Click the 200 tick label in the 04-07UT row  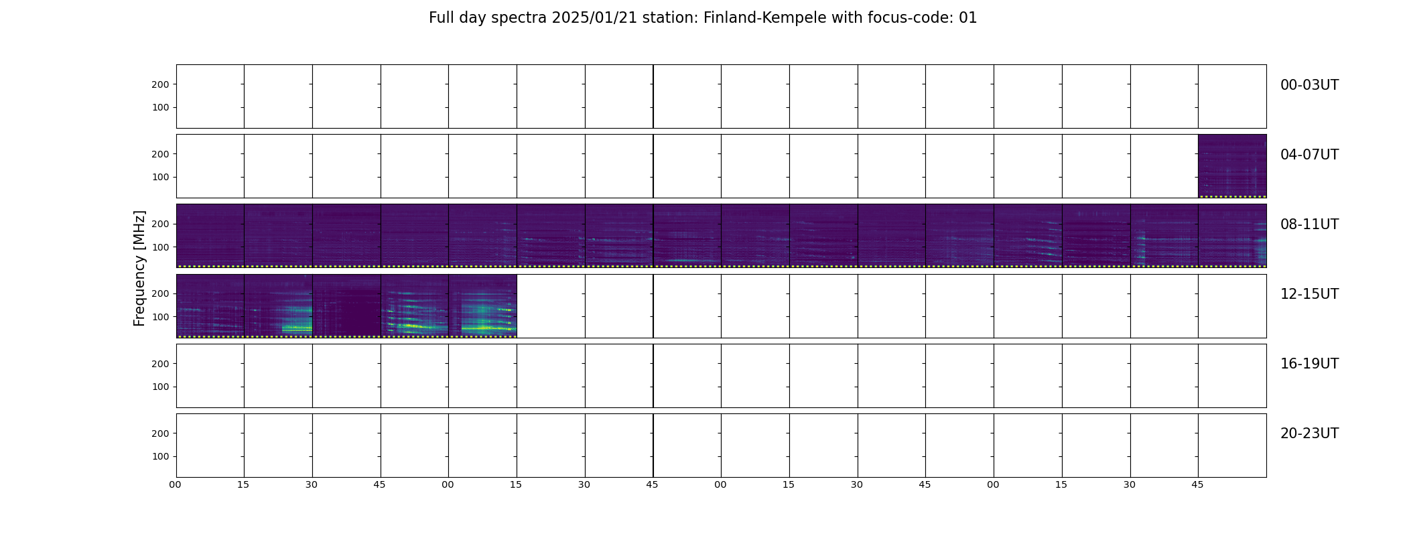(x=160, y=154)
